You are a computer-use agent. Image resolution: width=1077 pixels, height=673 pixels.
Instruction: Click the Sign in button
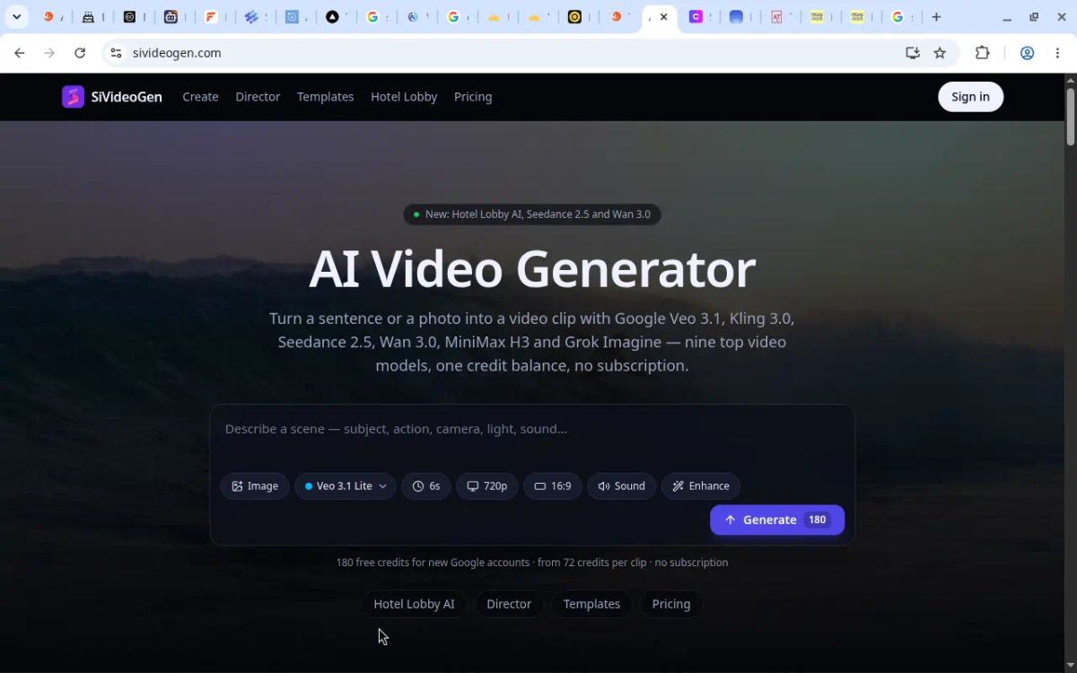tap(971, 97)
